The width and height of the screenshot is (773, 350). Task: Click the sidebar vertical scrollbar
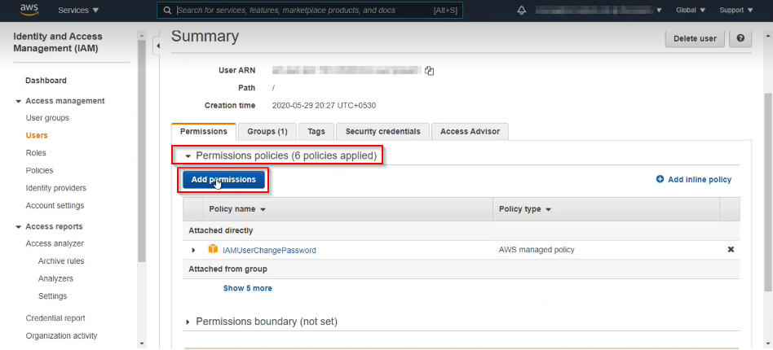point(142,151)
